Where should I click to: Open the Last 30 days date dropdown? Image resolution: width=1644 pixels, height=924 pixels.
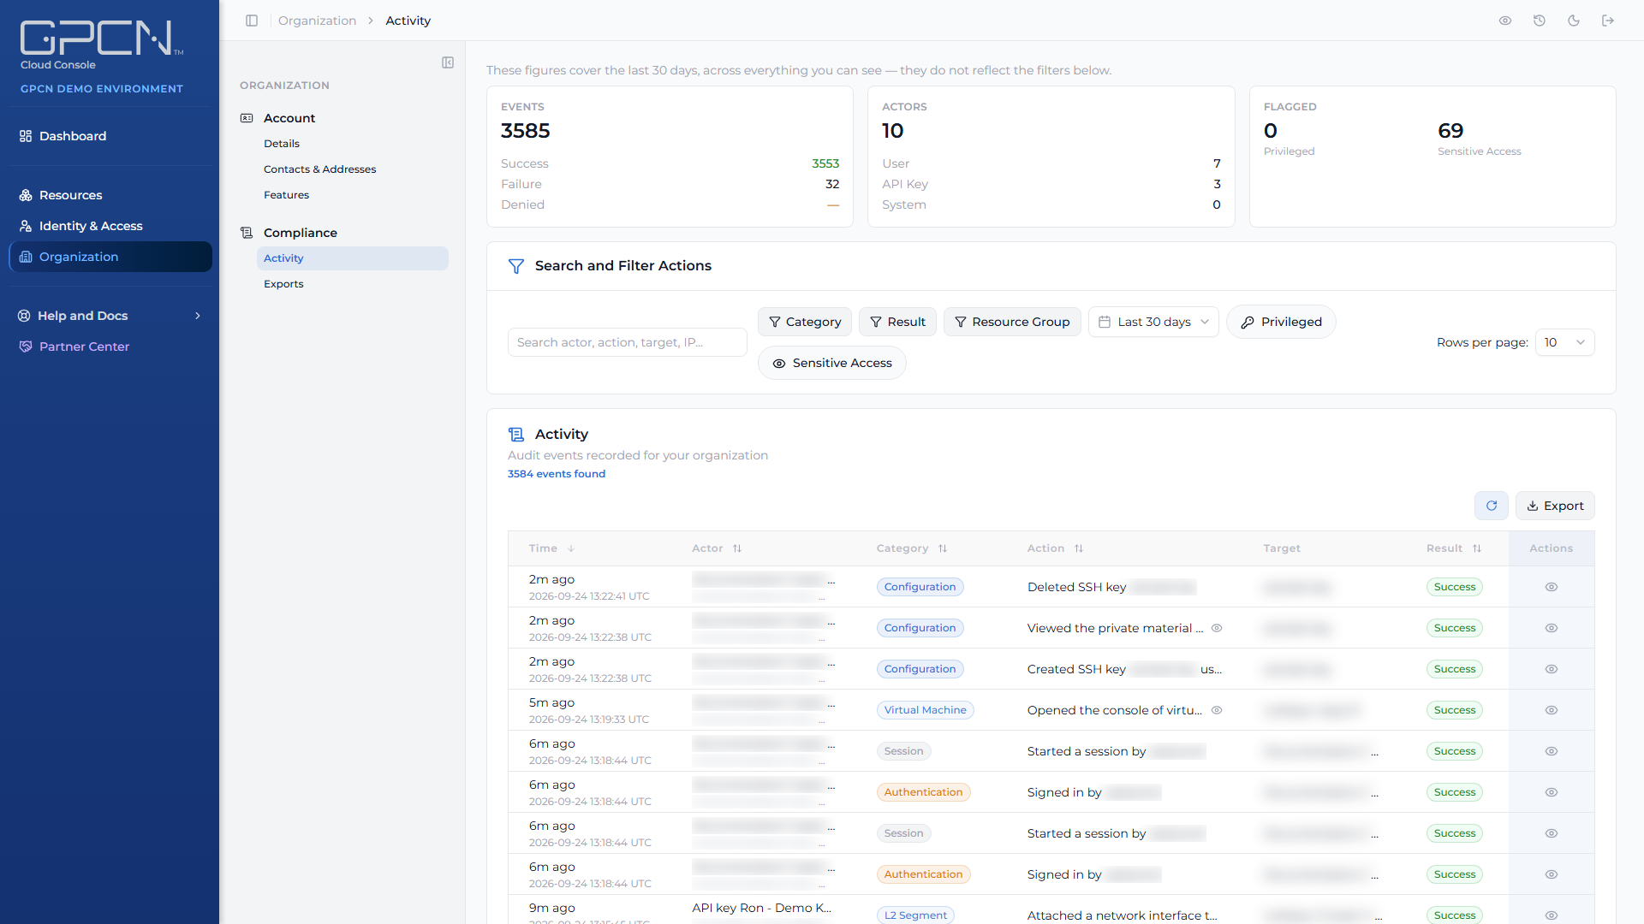pos(1153,322)
